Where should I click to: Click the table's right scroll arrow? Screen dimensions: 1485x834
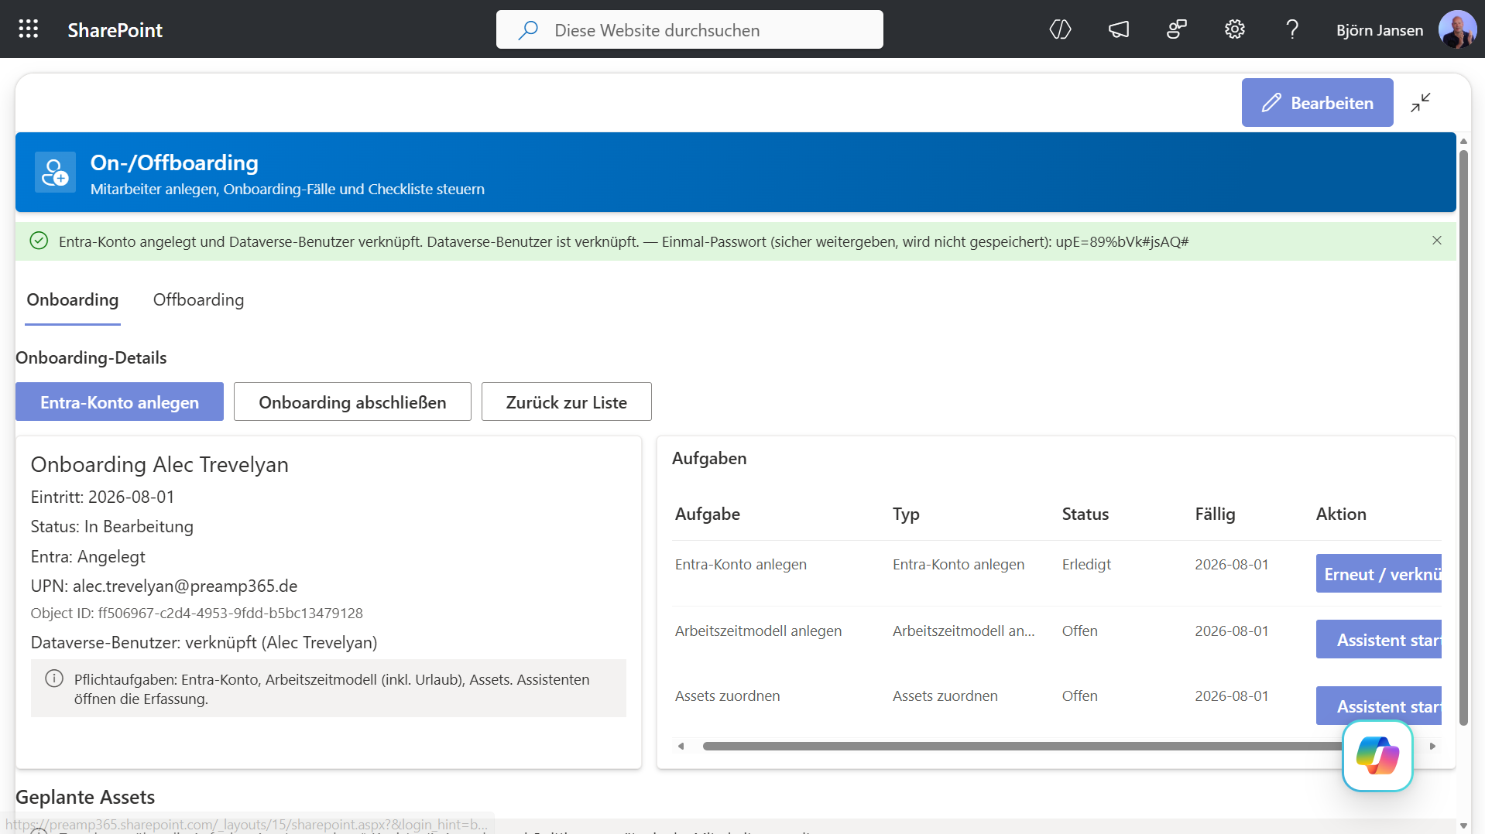1432,747
